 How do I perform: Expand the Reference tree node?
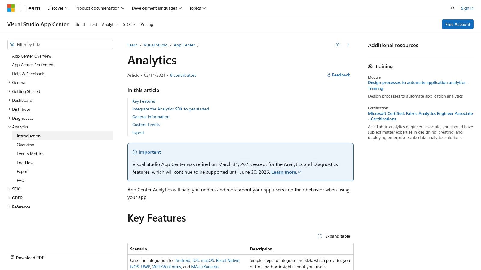(9, 207)
